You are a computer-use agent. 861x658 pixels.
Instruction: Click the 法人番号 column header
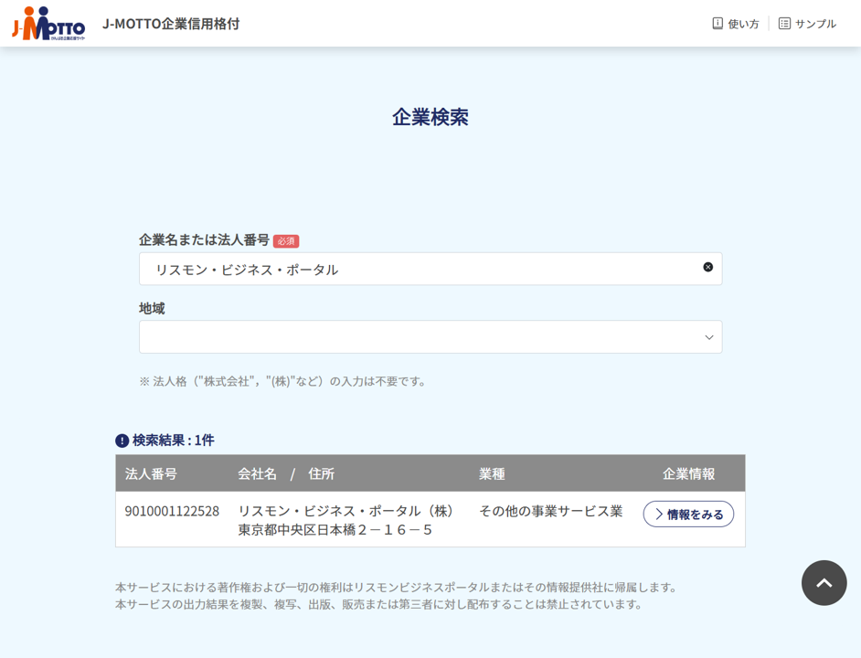click(151, 473)
